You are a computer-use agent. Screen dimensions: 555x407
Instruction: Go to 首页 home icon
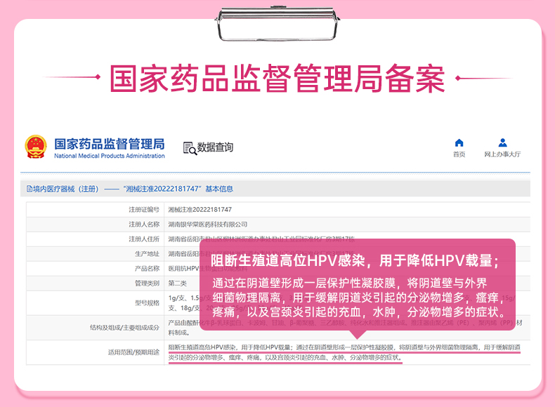(459, 143)
